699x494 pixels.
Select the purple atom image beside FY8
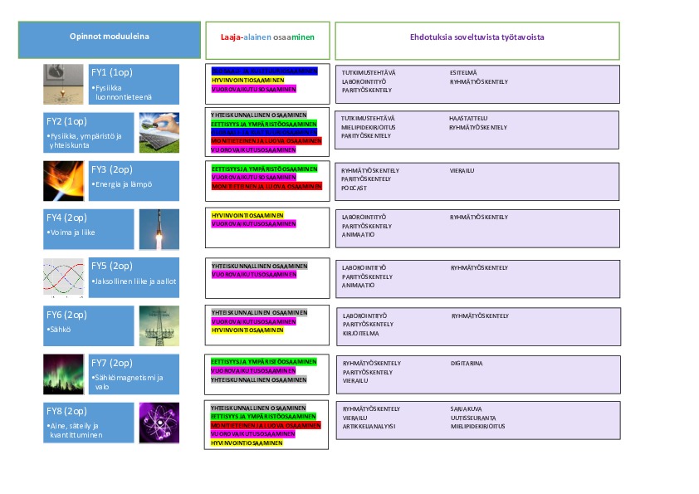(x=159, y=422)
